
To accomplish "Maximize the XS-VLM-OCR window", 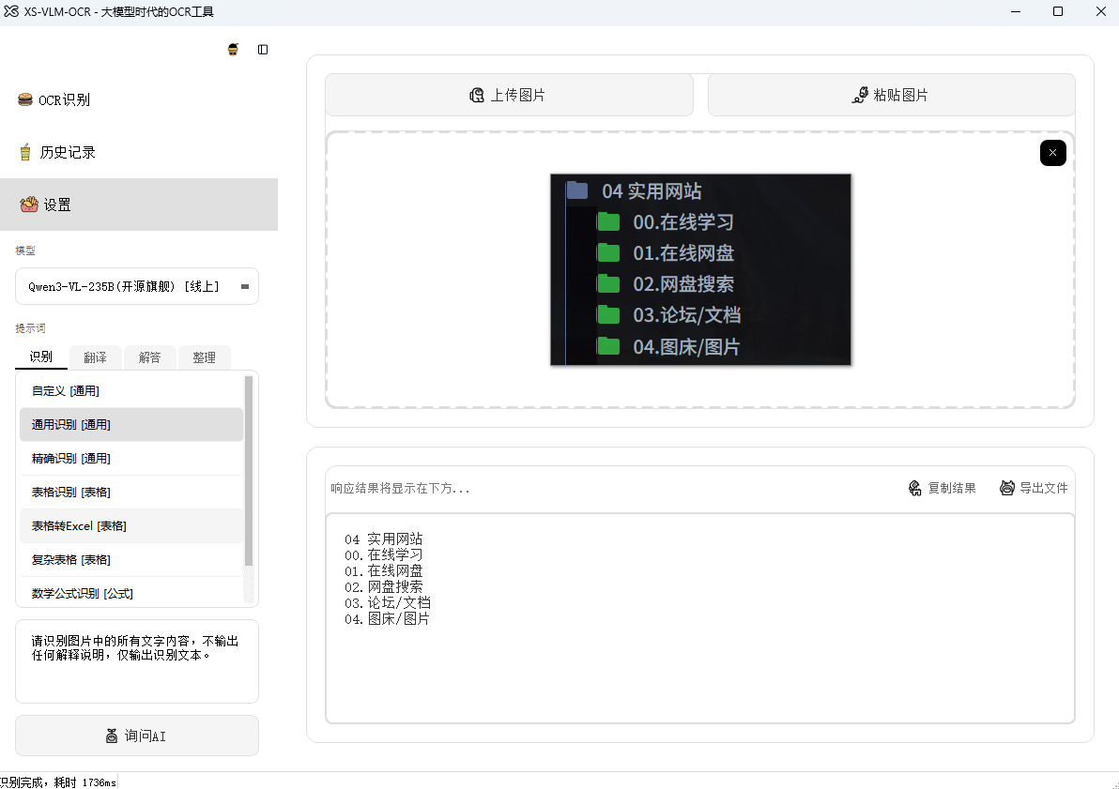I will click(x=1058, y=11).
